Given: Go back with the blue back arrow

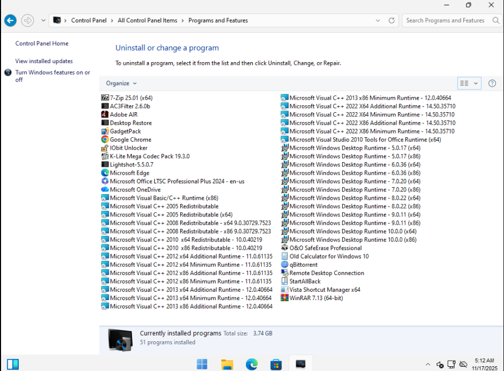Looking at the screenshot, I should (x=10, y=20).
